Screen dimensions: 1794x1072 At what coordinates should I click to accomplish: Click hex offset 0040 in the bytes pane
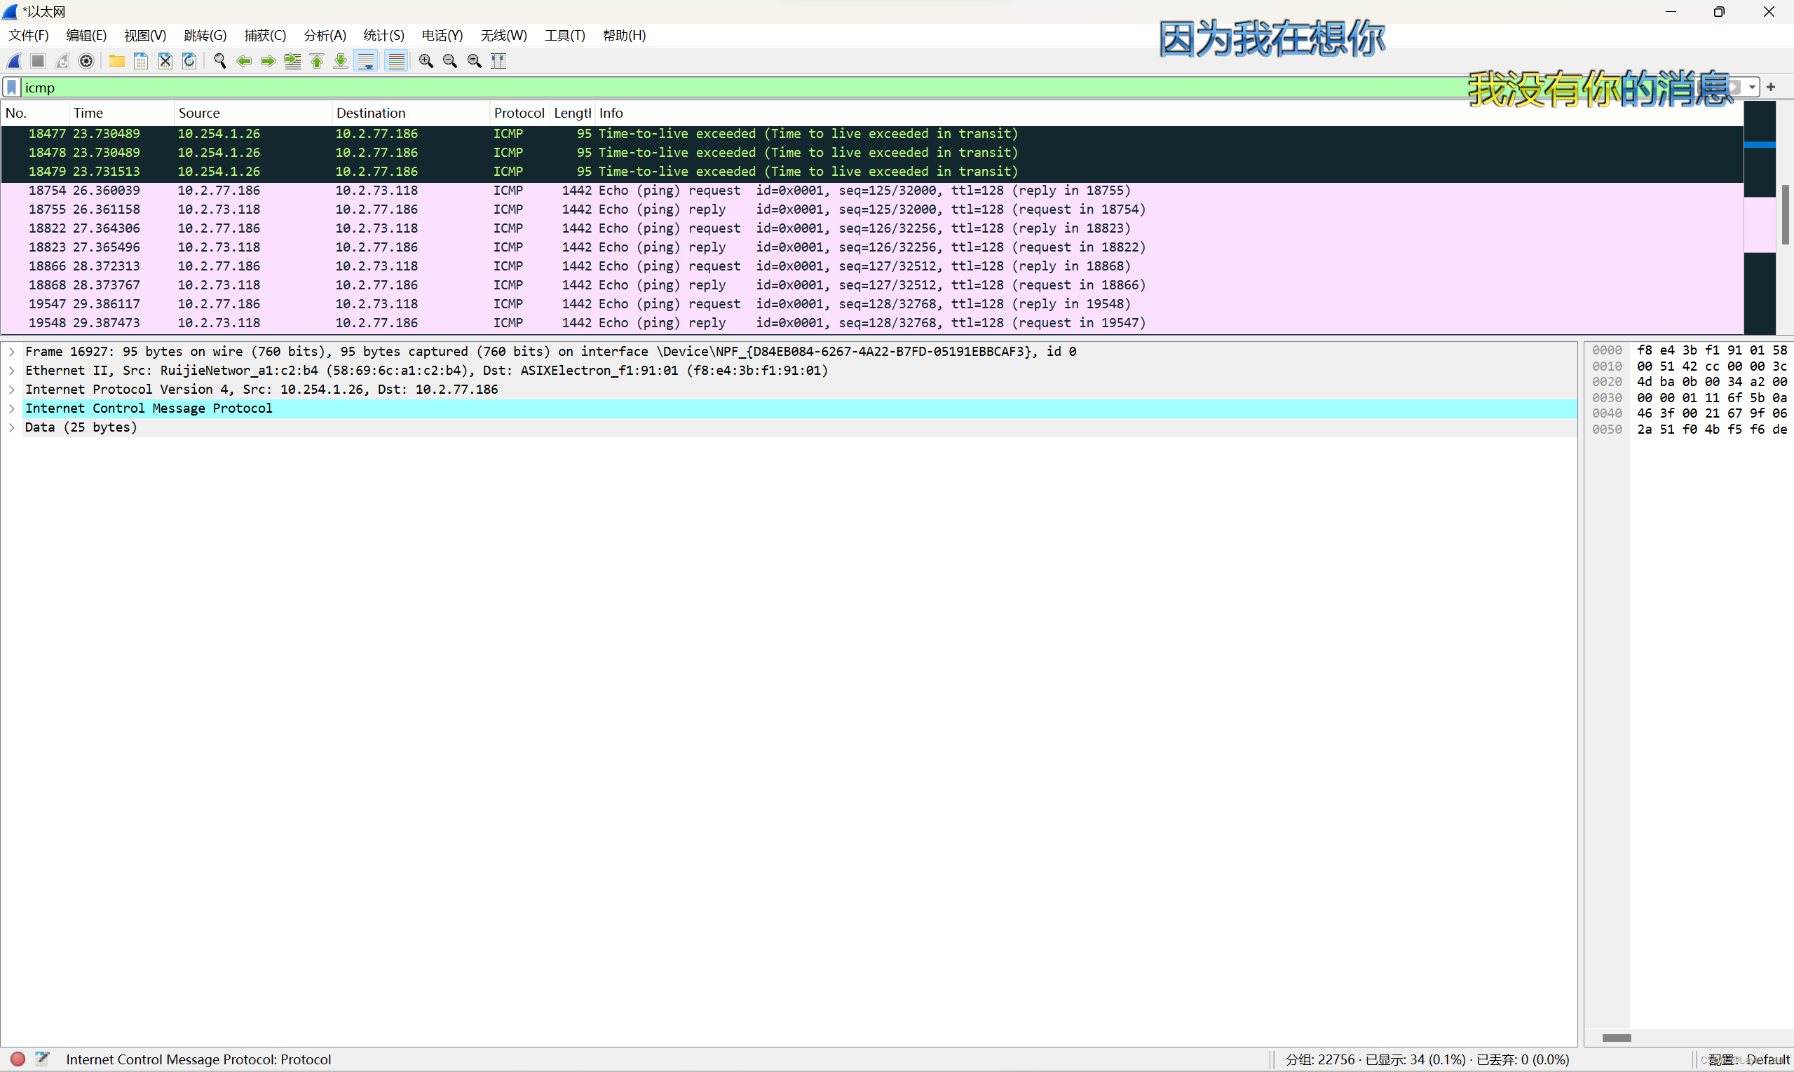click(1607, 413)
